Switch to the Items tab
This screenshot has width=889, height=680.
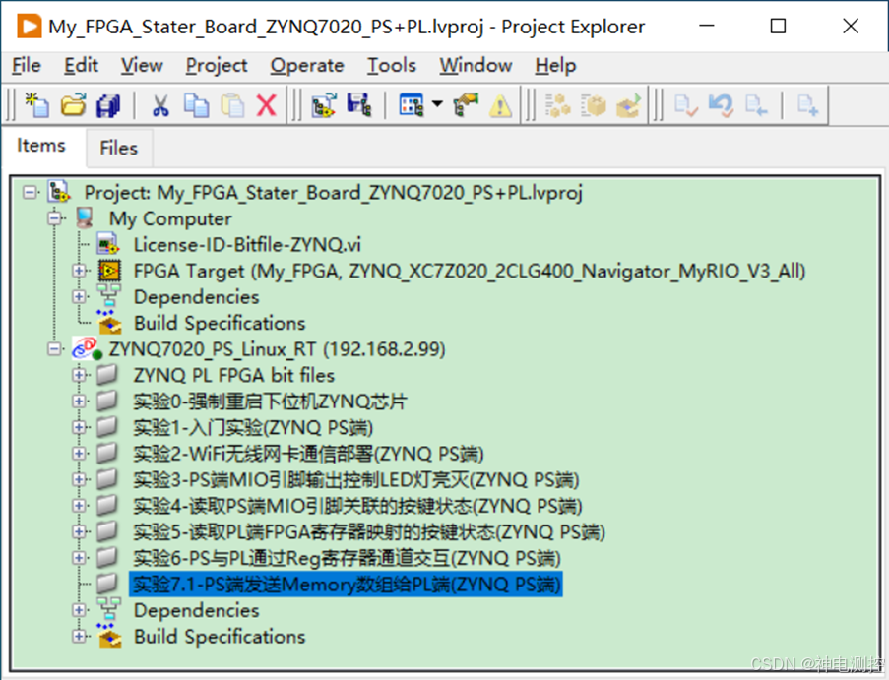point(40,146)
